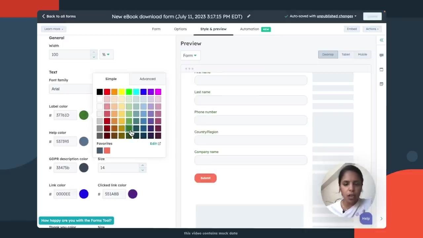
Task: Open the Help button
Action: point(366,218)
